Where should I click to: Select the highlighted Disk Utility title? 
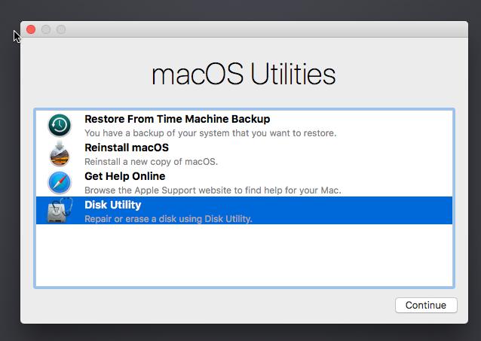point(113,205)
